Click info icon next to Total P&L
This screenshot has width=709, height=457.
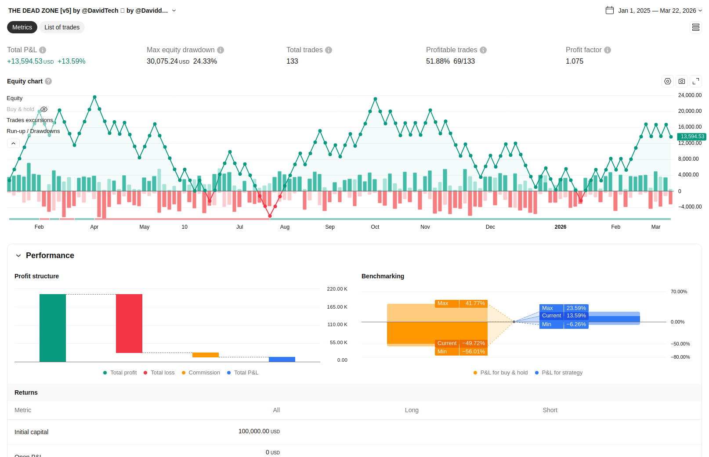click(x=43, y=50)
